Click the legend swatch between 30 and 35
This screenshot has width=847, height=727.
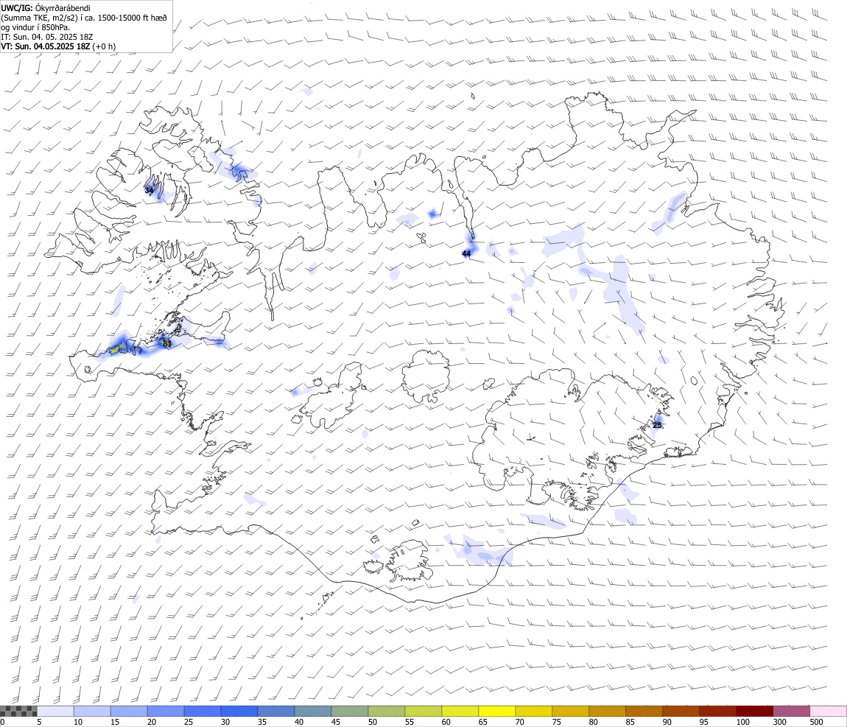(x=239, y=711)
